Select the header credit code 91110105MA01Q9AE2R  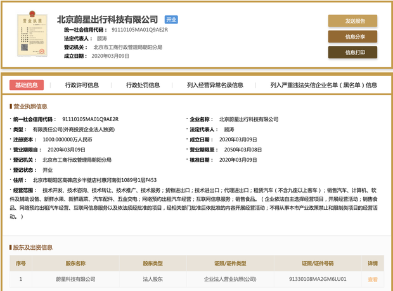[140, 30]
